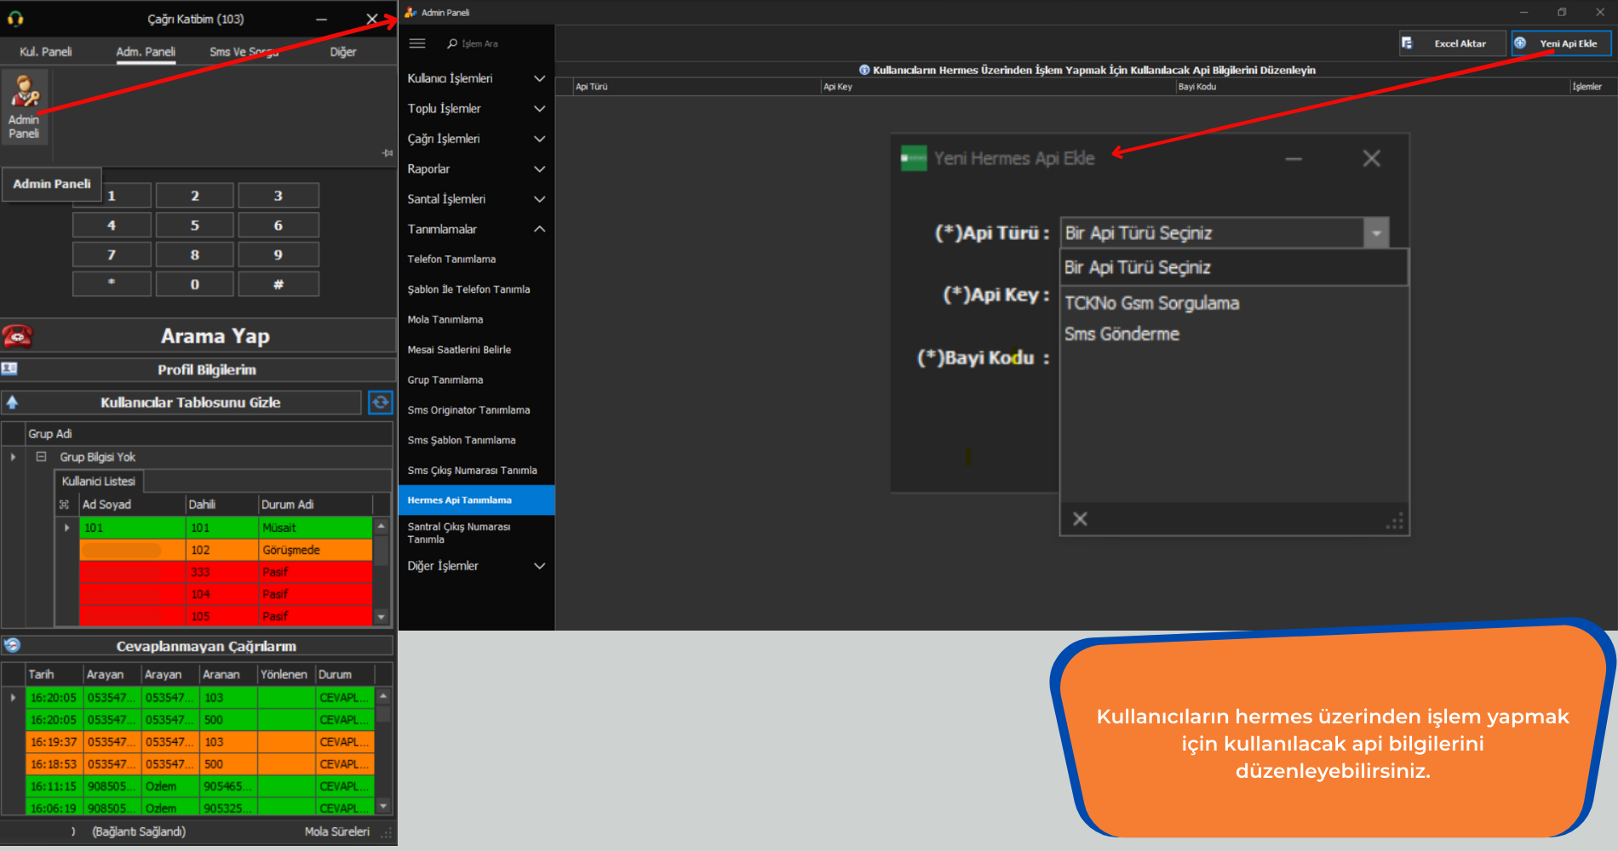Open the Api Türü combo box arrow
Screen dimensions: 1618x851
pos(1376,233)
